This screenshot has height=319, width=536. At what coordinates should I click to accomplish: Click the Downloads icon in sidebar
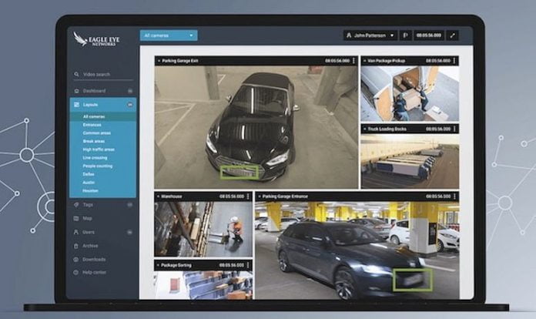(75, 259)
